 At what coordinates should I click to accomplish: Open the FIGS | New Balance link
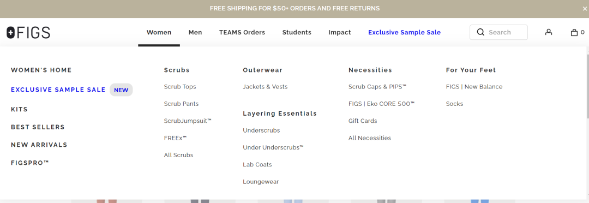coord(474,86)
